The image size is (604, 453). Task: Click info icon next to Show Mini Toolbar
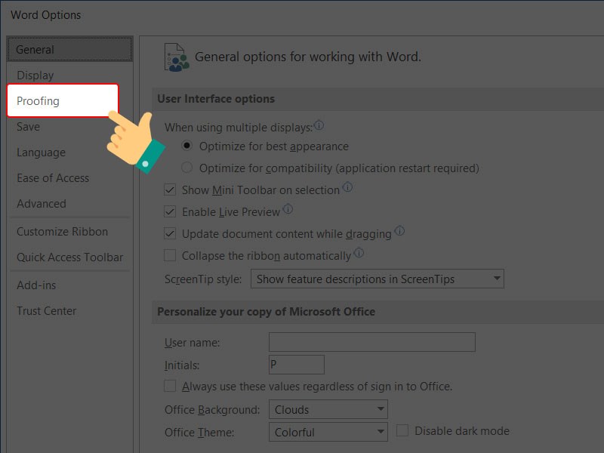point(347,188)
